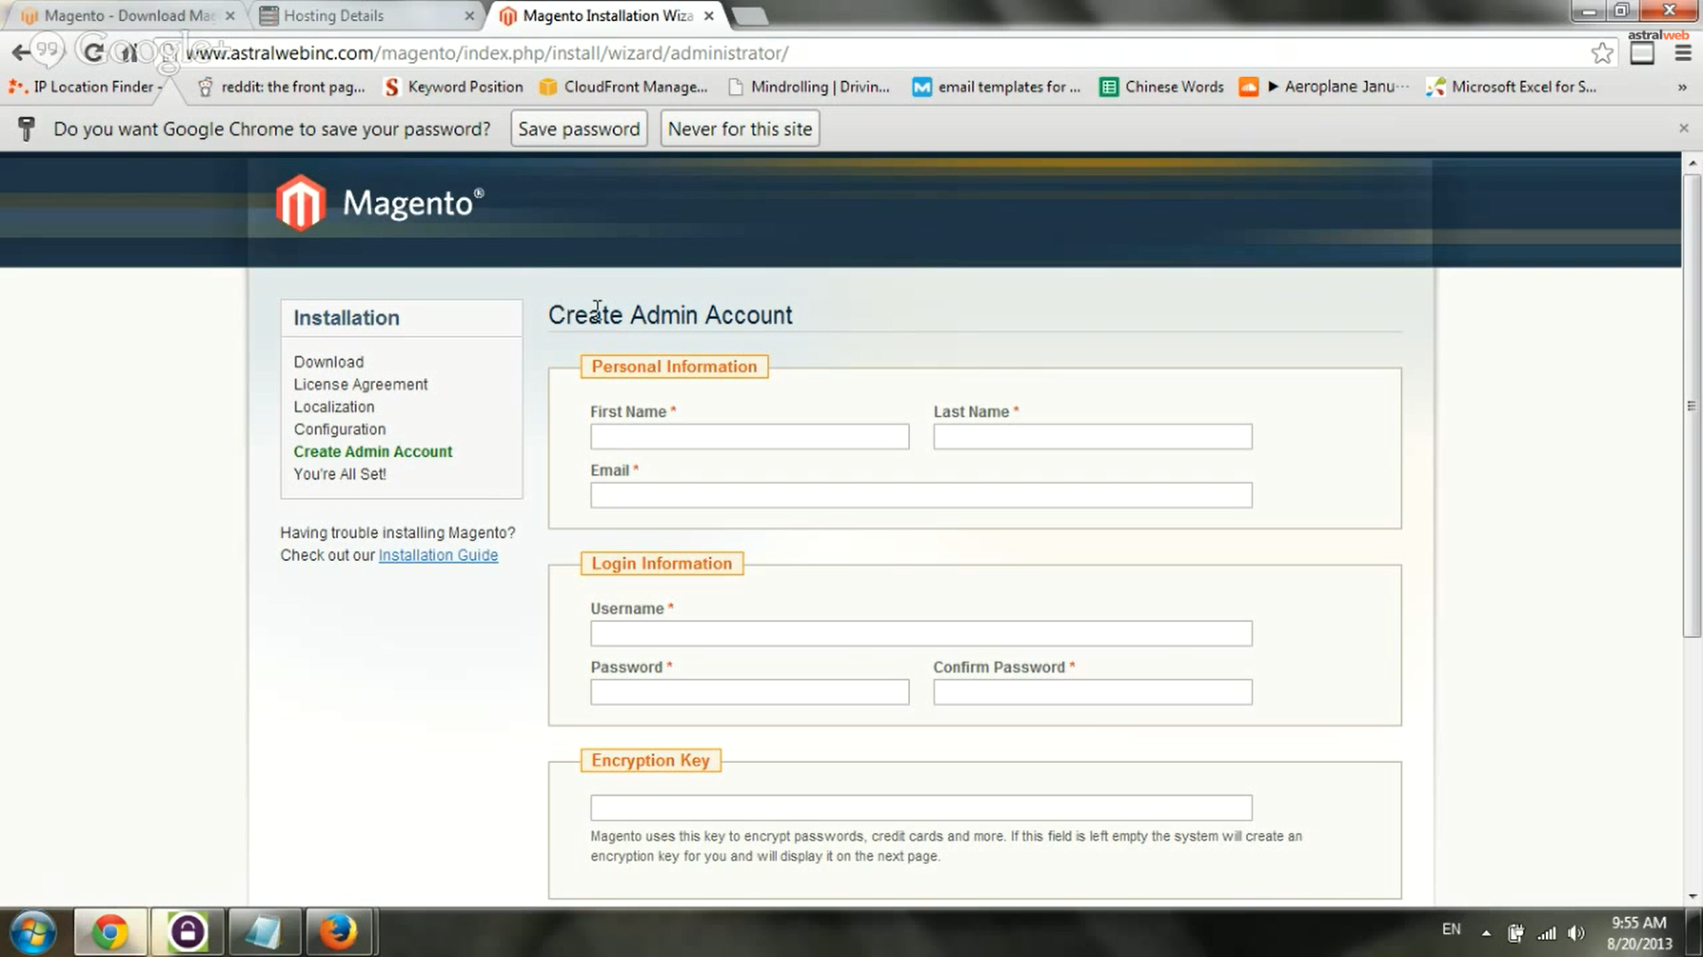
Task: Click the Save password button
Action: coord(579,128)
